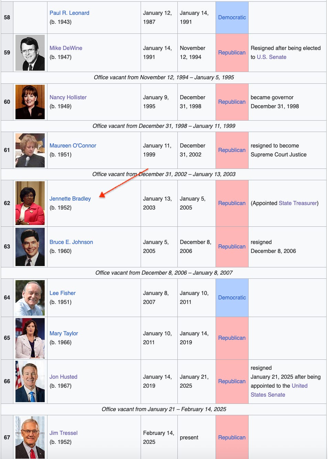View Maureen O'Connor photo

click(30, 150)
